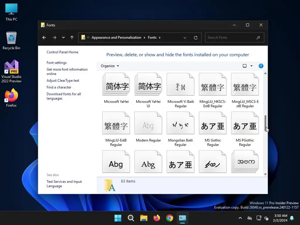Viewport: 300px width, 225px height.
Task: Launch the Firefox desktop shortcut
Action: pyautogui.click(x=11, y=98)
